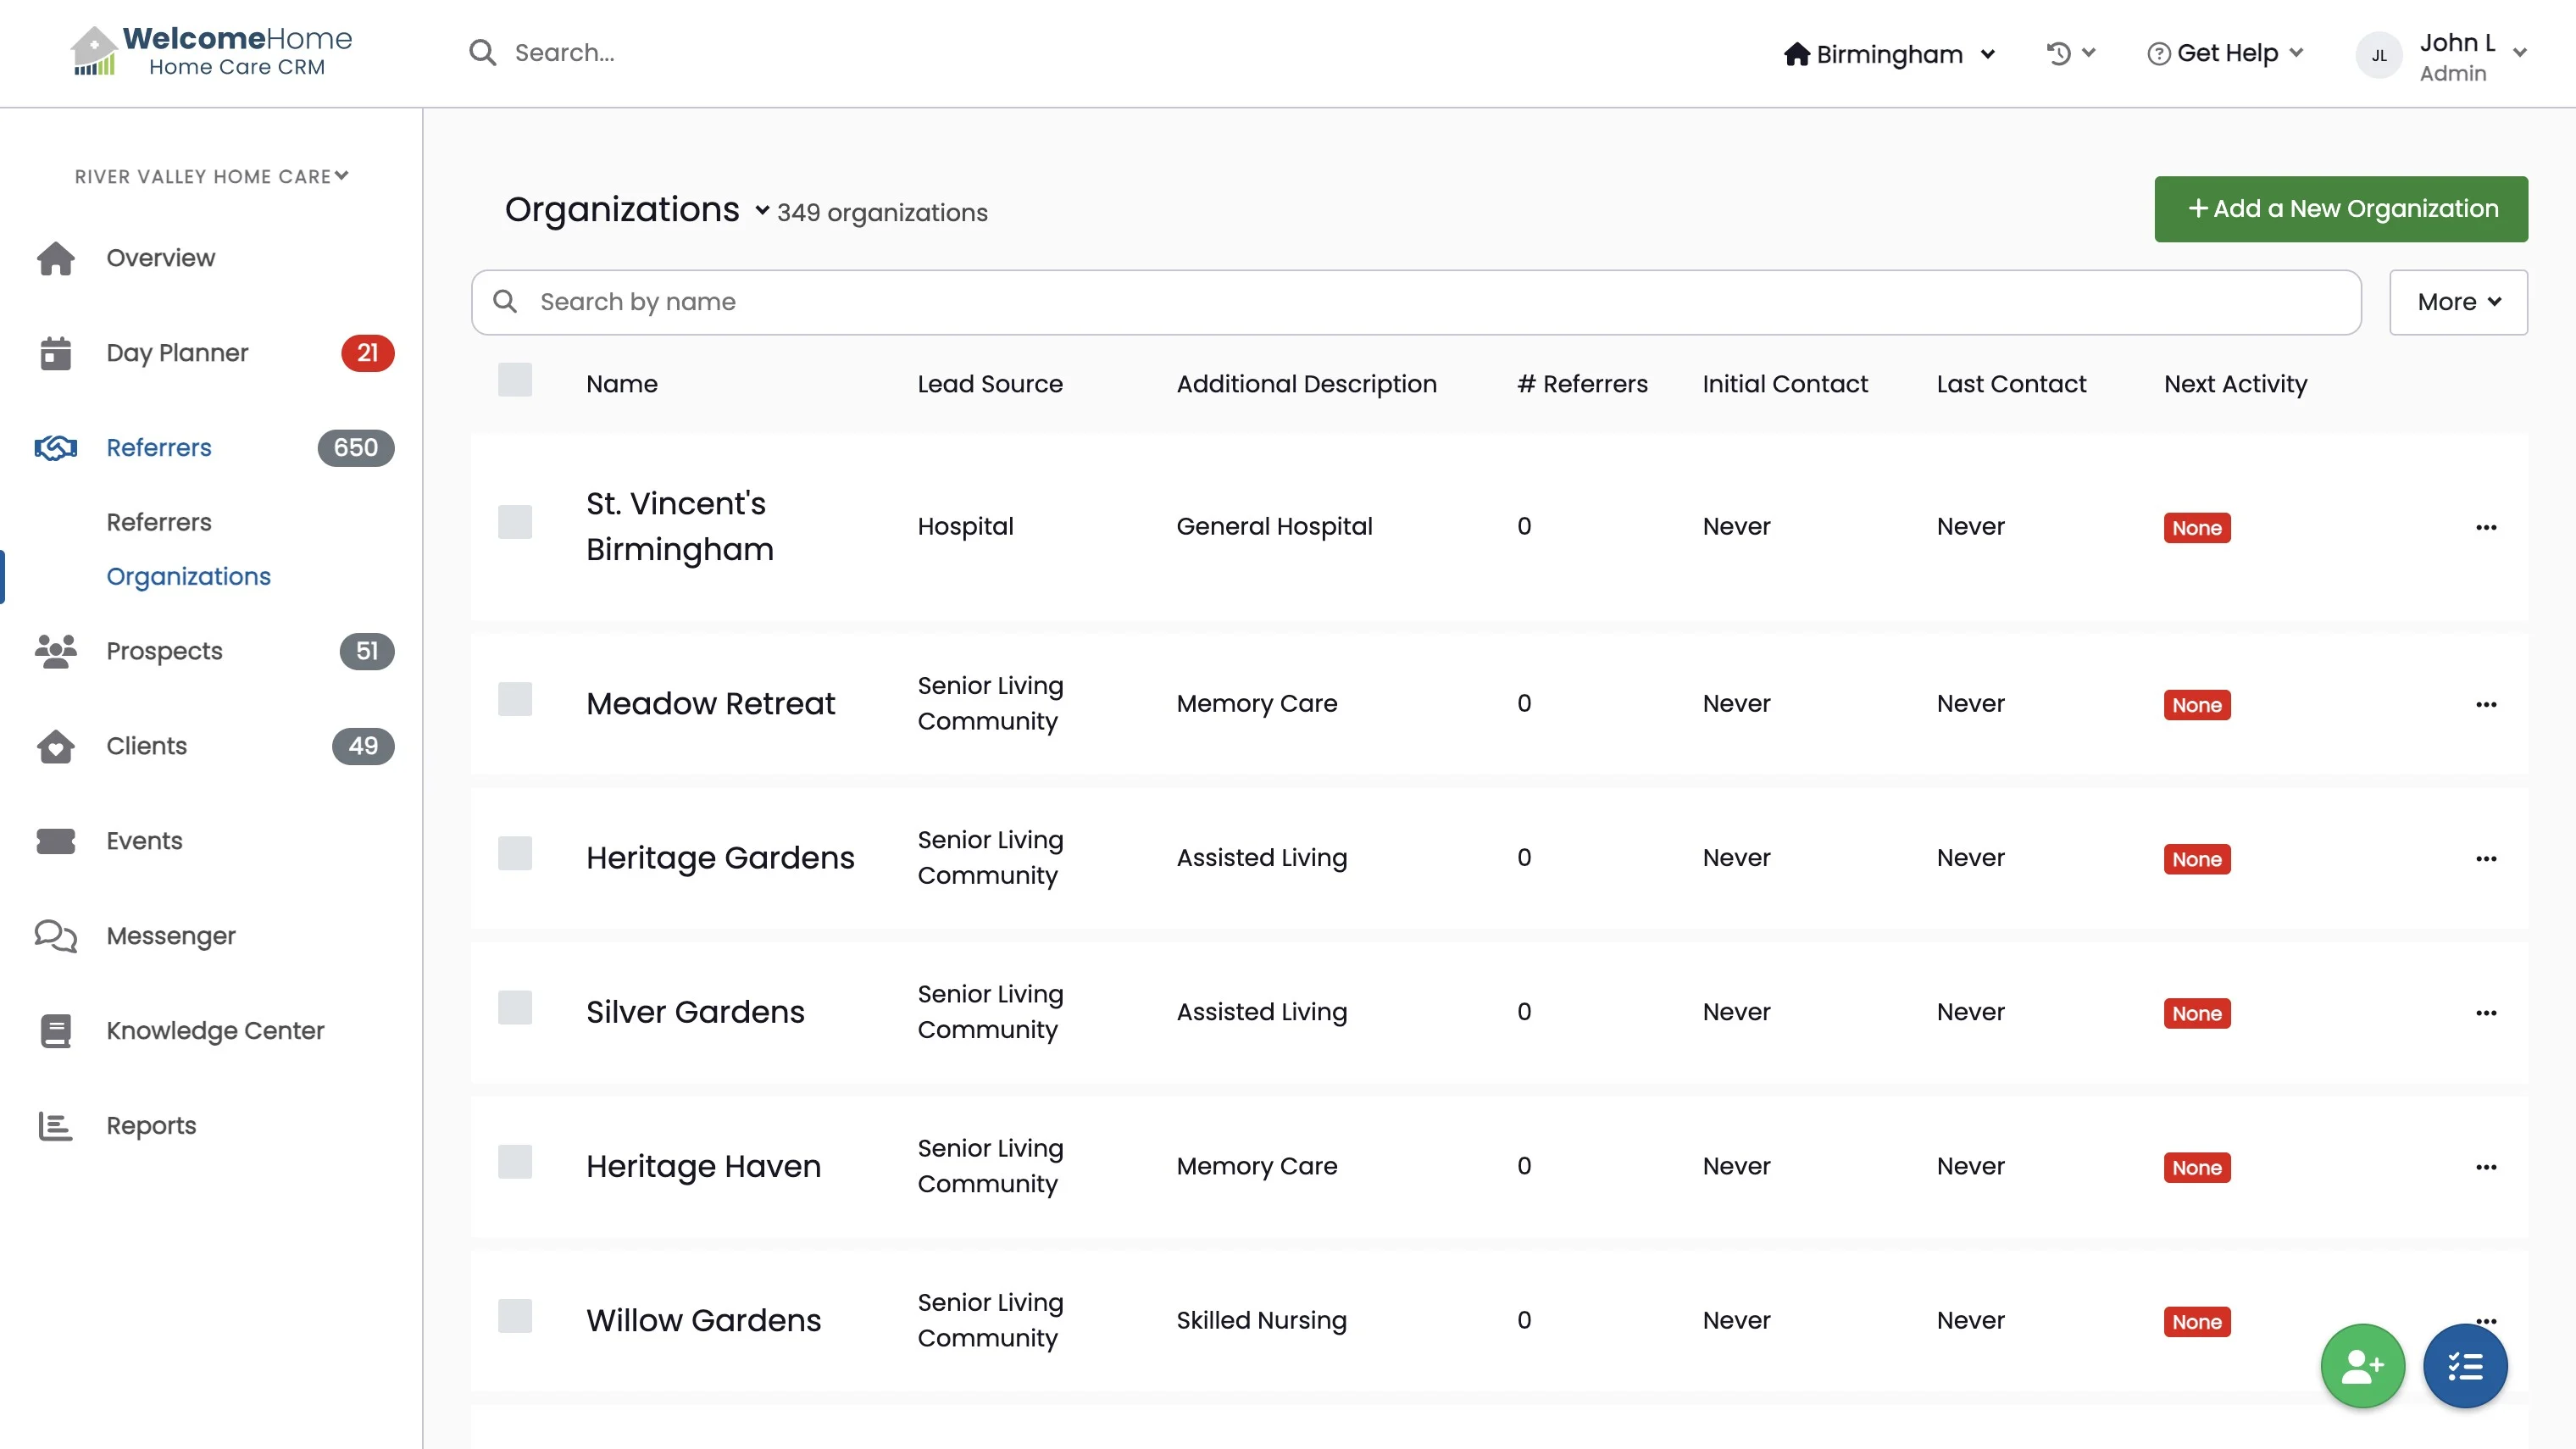Viewport: 2576px width, 1449px height.
Task: Expand the River Valley Home Care selector
Action: tap(211, 176)
